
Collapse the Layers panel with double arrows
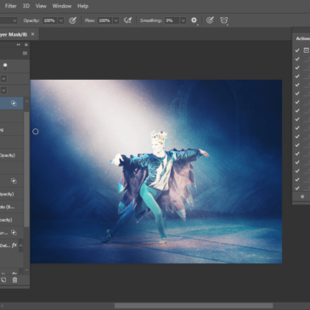[x=19, y=45]
